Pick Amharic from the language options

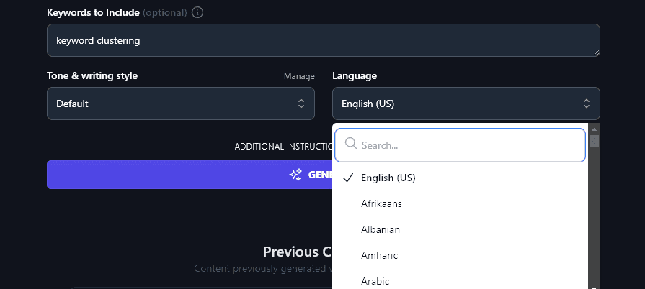coord(379,255)
